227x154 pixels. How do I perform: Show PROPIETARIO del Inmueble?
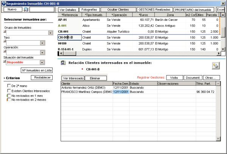point(194,10)
